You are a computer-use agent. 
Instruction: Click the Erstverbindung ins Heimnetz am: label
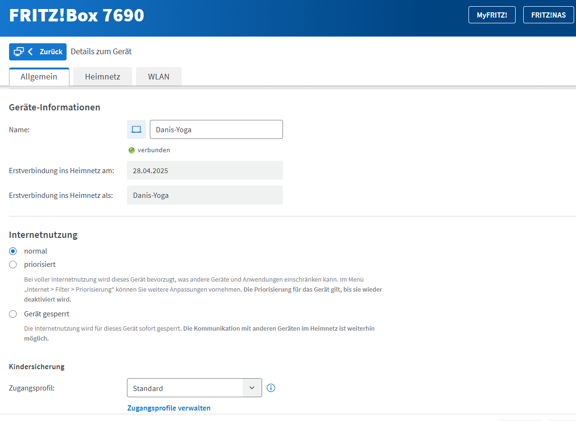pos(61,170)
